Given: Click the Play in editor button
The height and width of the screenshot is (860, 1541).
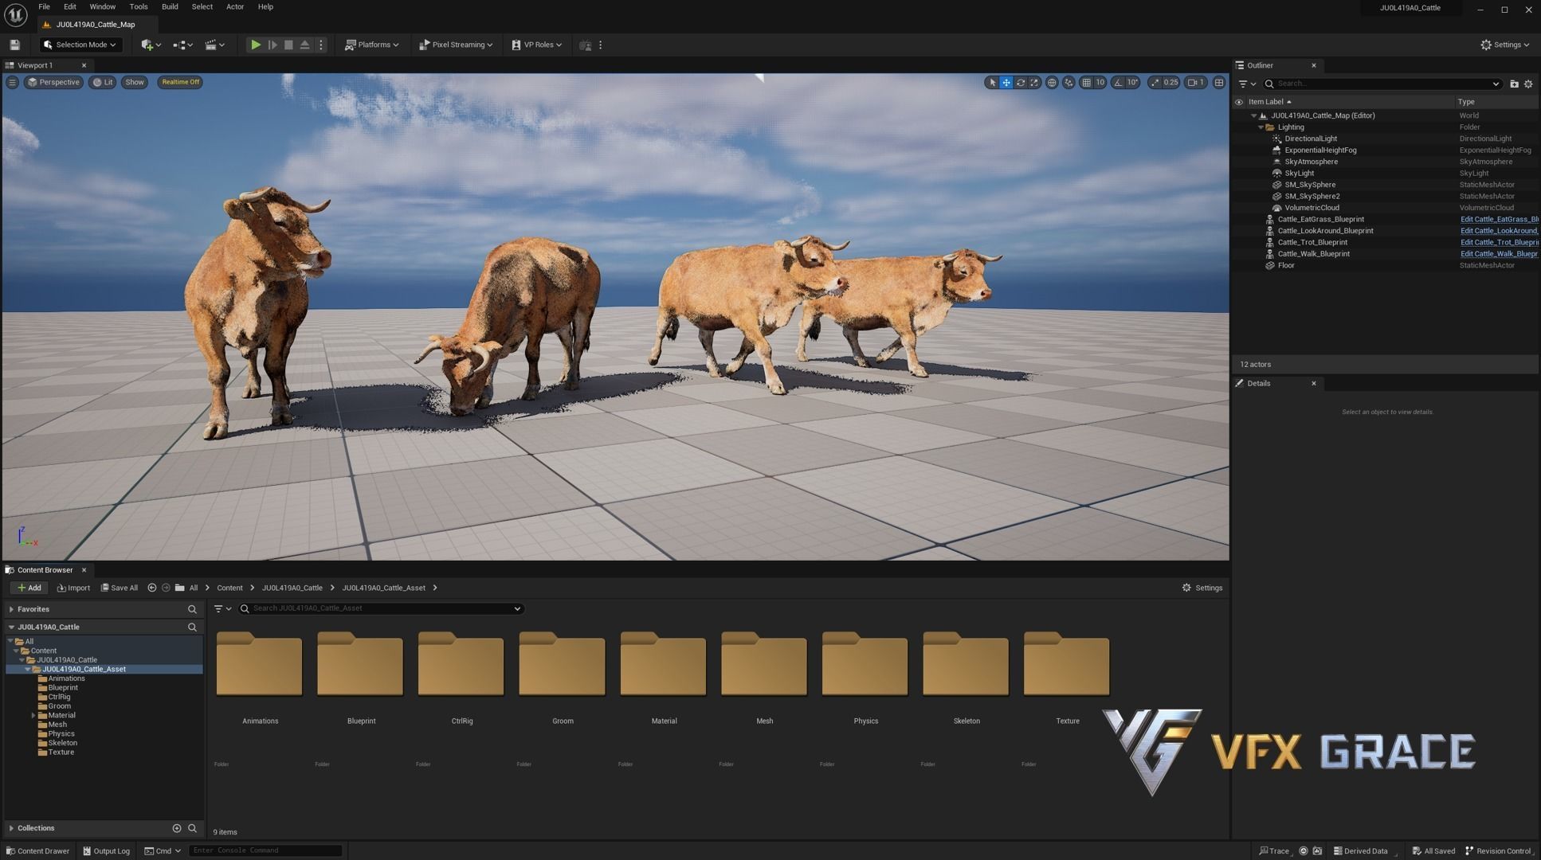Looking at the screenshot, I should 255,45.
